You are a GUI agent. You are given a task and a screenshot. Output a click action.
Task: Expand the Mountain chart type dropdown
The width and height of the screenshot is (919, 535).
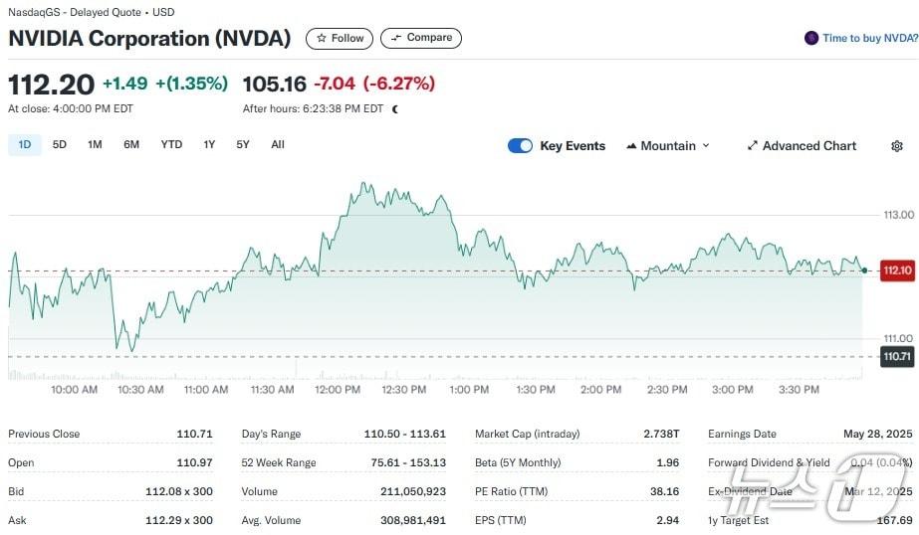coord(706,146)
